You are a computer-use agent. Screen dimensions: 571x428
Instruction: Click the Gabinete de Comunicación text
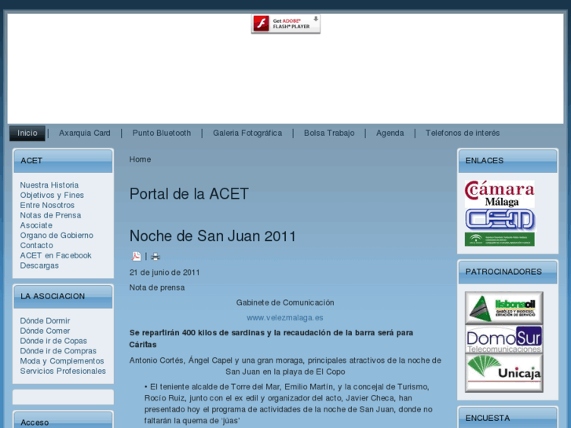[x=285, y=302]
